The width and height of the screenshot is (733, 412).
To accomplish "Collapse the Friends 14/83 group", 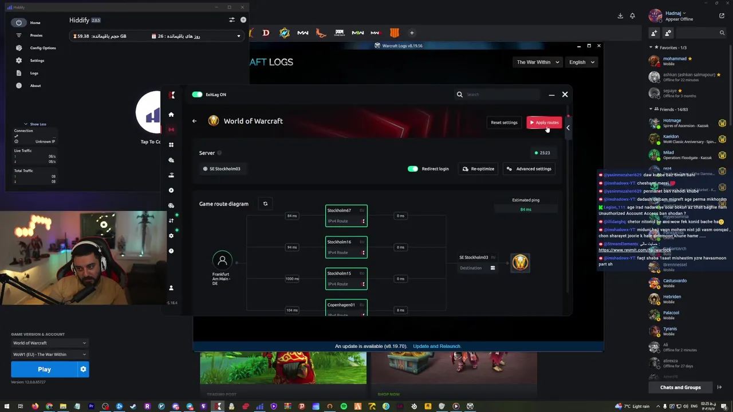I will (x=651, y=109).
